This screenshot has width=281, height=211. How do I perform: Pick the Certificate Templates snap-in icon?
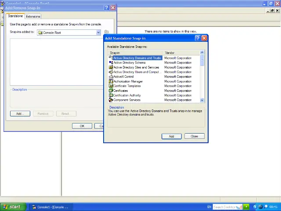(111, 86)
